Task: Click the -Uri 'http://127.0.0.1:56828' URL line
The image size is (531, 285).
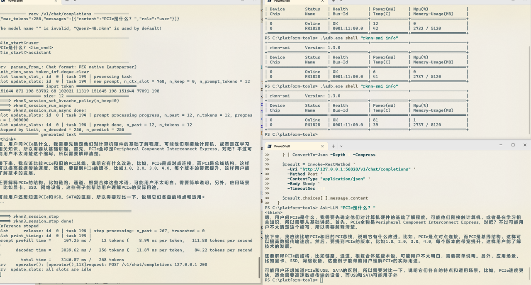Action: tap(352, 169)
